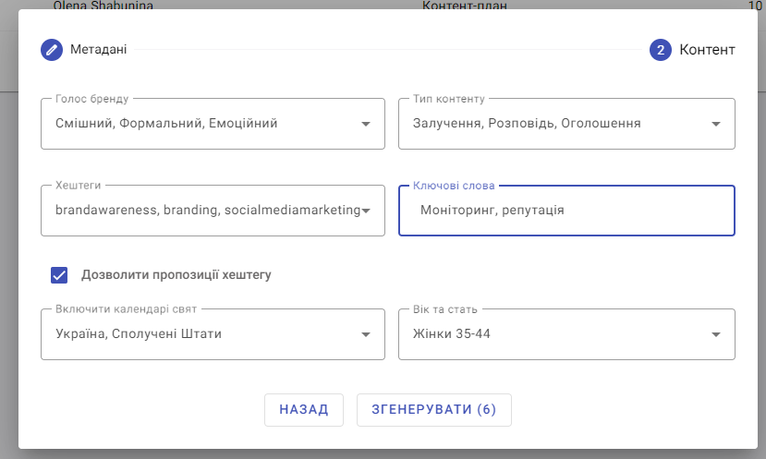Click the Україна, Сполучені Штати value
Screen dimensions: 766x459
(139, 334)
